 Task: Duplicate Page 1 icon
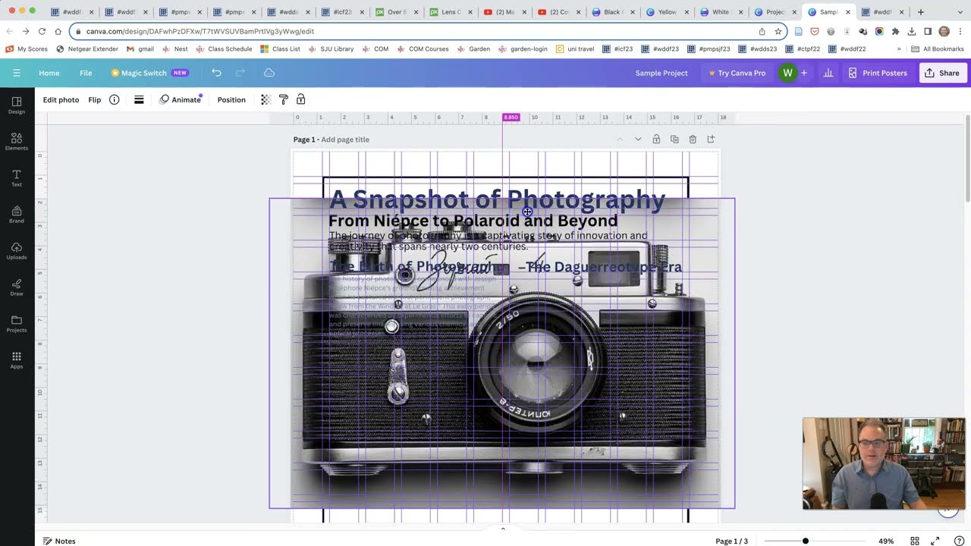click(x=674, y=140)
